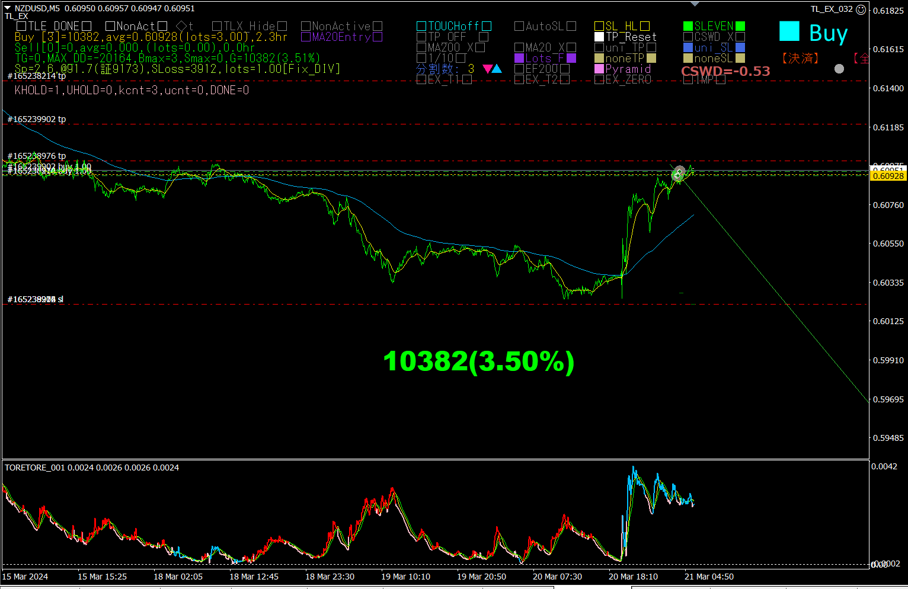Viewport: 908px width, 589px height.
Task: Click the green Sell[0]=0 status line
Action: point(135,47)
